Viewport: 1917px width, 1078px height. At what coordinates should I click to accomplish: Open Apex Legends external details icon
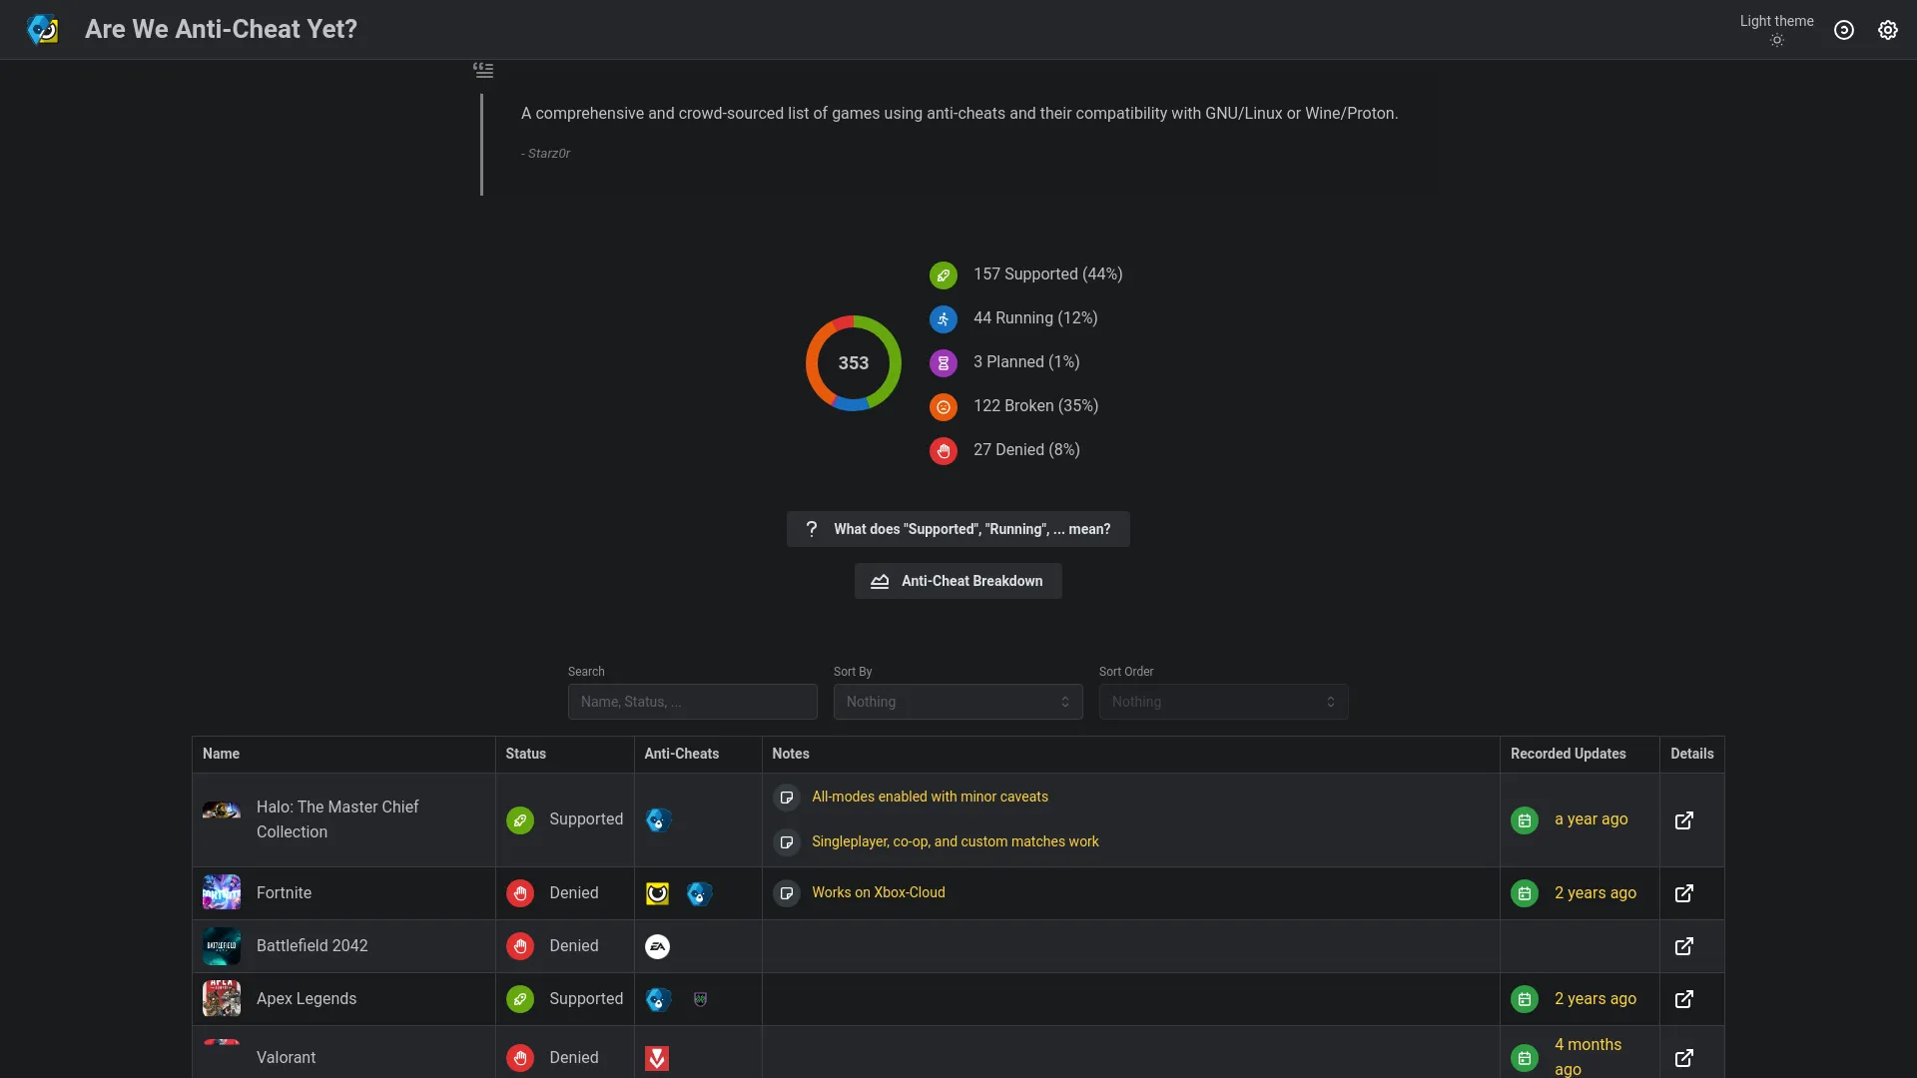pyautogui.click(x=1683, y=999)
